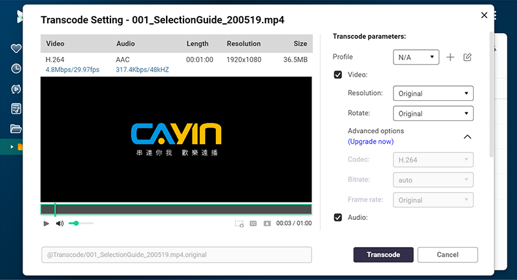The image size is (517, 280).
Task: Click the H.264 video codec cell
Action: (55, 59)
